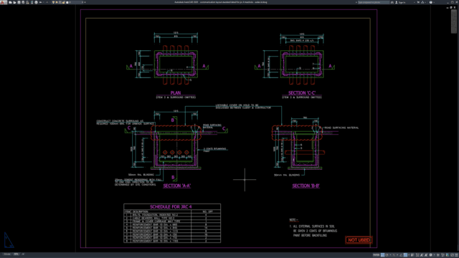Image resolution: width=459 pixels, height=258 pixels.
Task: Select the 'PLAN' view title
Action: coord(176,92)
